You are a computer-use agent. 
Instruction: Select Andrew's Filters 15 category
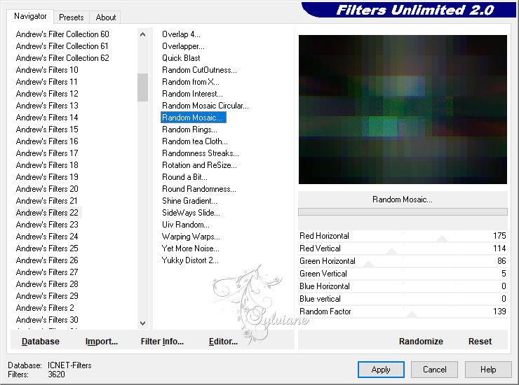pos(47,129)
